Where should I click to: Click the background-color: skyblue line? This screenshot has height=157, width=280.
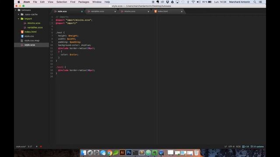pos(74,45)
